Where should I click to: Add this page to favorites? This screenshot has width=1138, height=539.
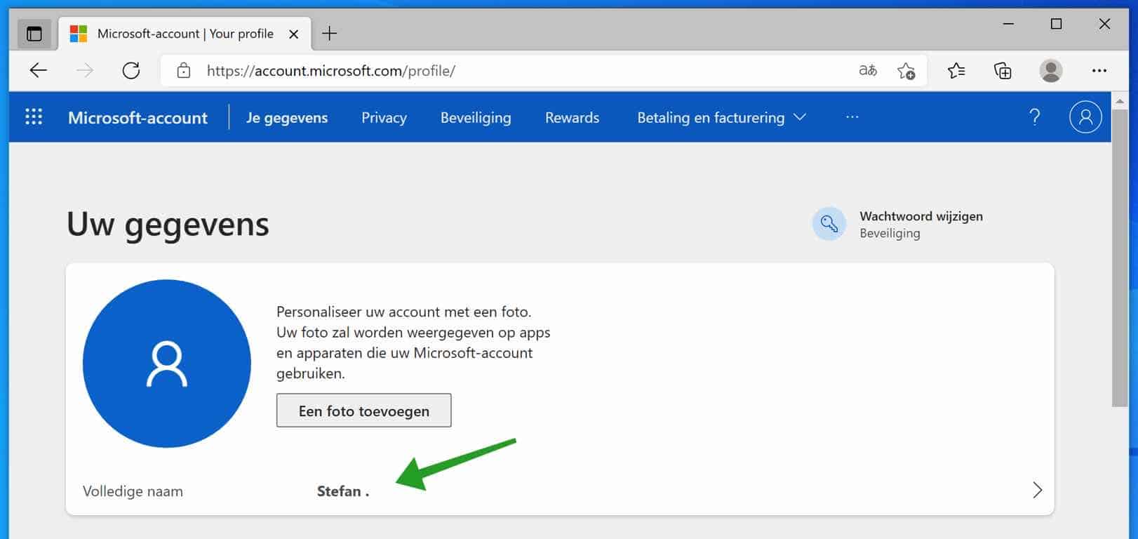906,70
